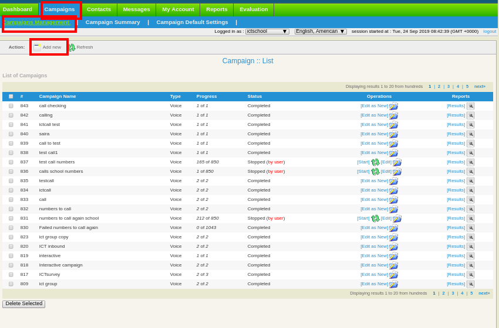The image size is (499, 328).
Task: Click the Progress column header
Action: (207, 96)
